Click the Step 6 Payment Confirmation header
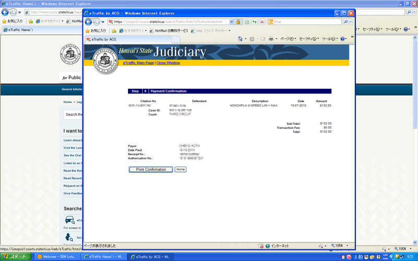 coord(229,91)
